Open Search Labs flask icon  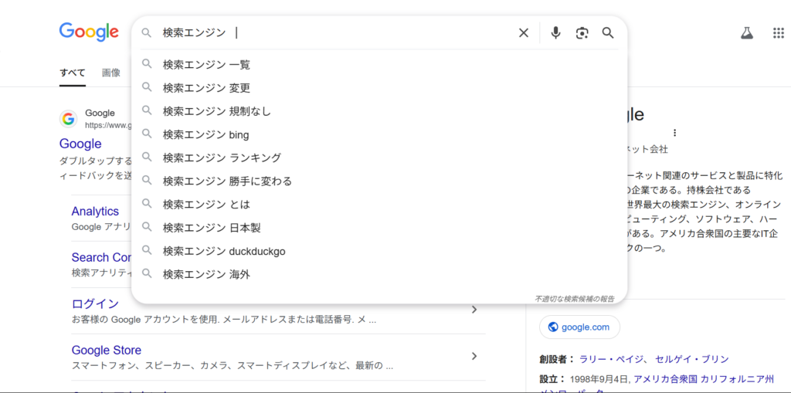click(x=747, y=33)
